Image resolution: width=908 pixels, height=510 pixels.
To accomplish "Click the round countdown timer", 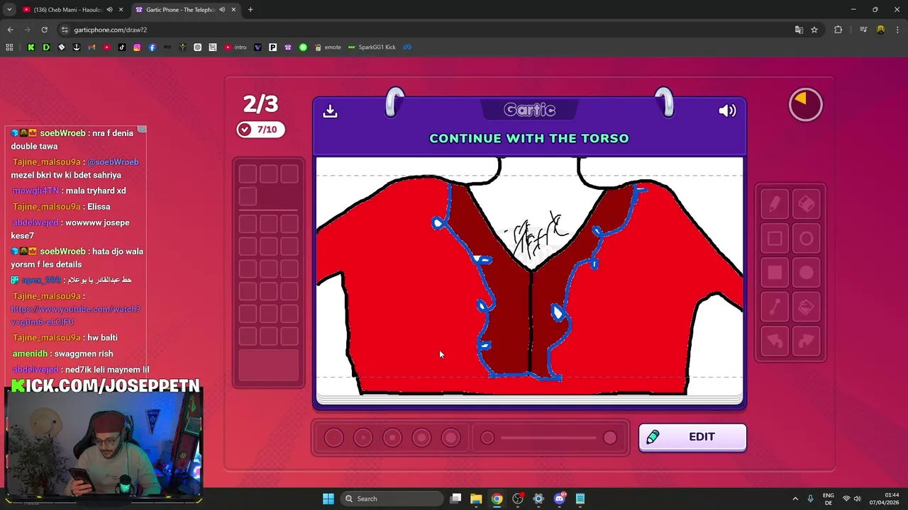I will 806,105.
